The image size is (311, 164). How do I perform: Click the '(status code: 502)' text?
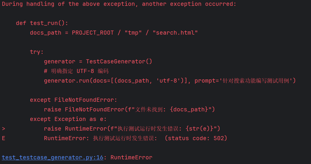click(196, 138)
